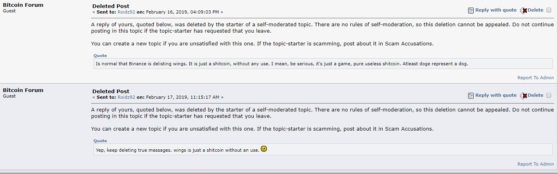Click the Quote header above the Binance delisting text

tap(100, 56)
